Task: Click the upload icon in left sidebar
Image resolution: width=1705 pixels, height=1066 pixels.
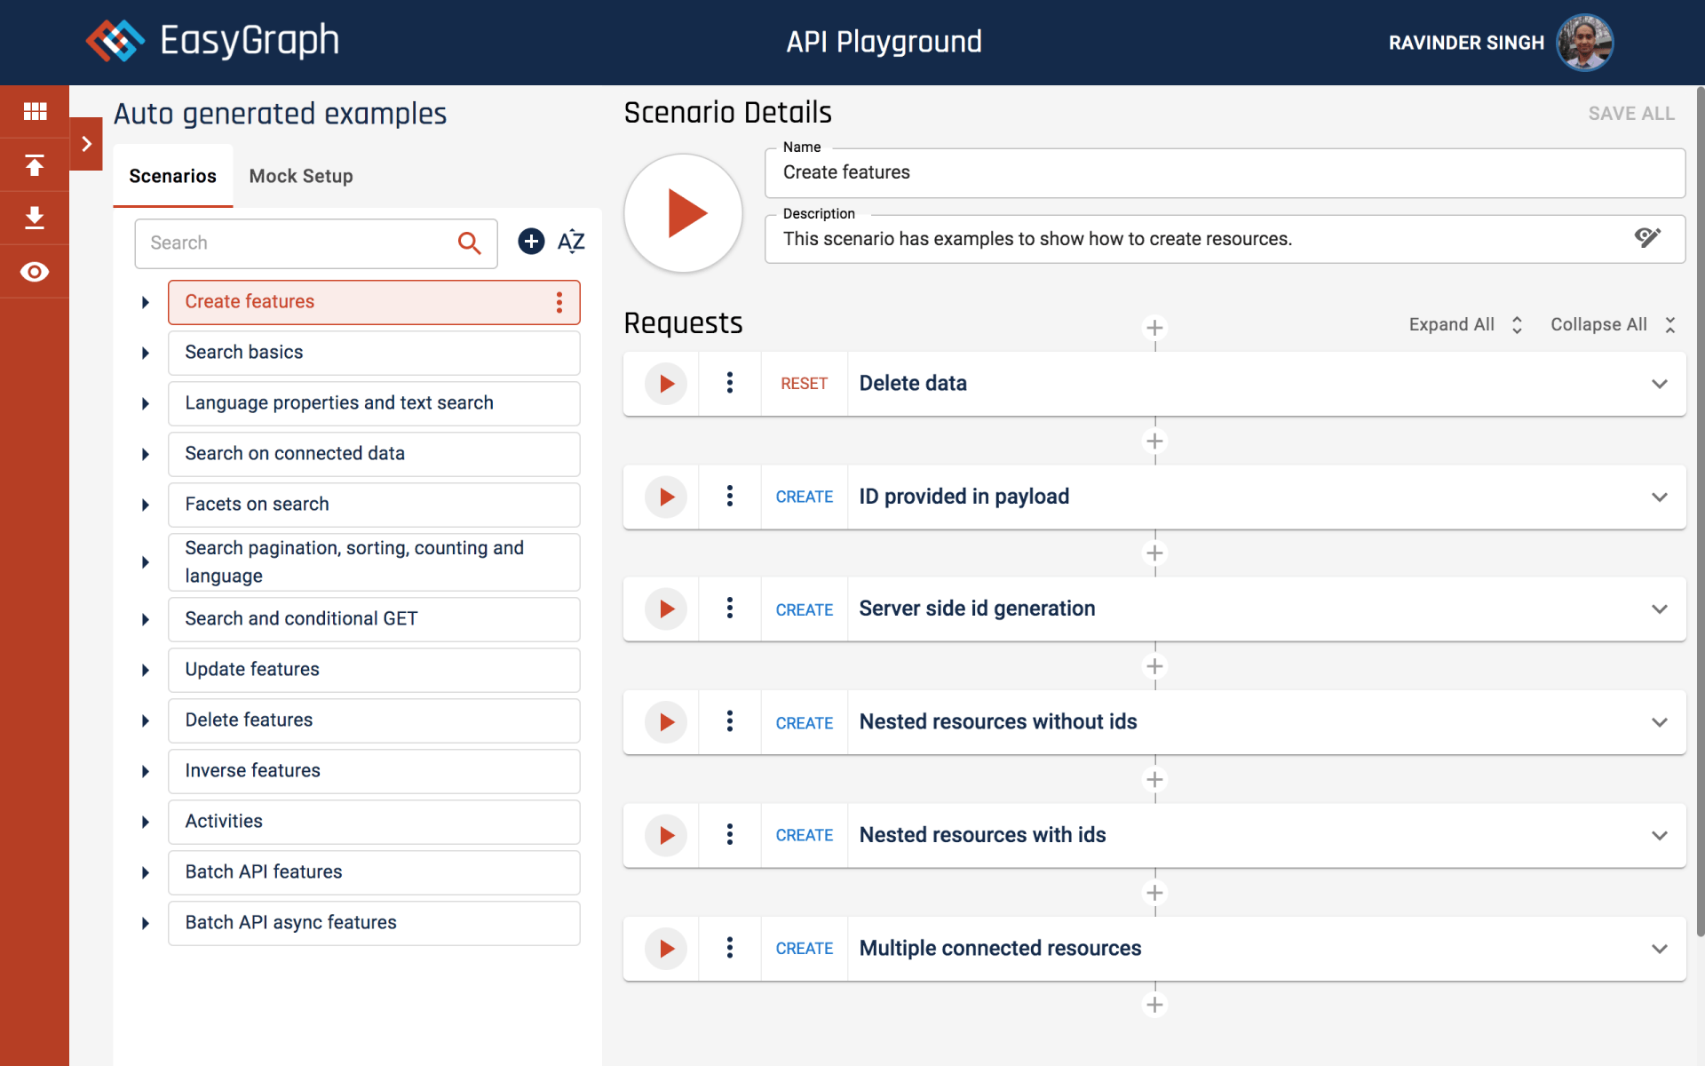Action: point(35,165)
